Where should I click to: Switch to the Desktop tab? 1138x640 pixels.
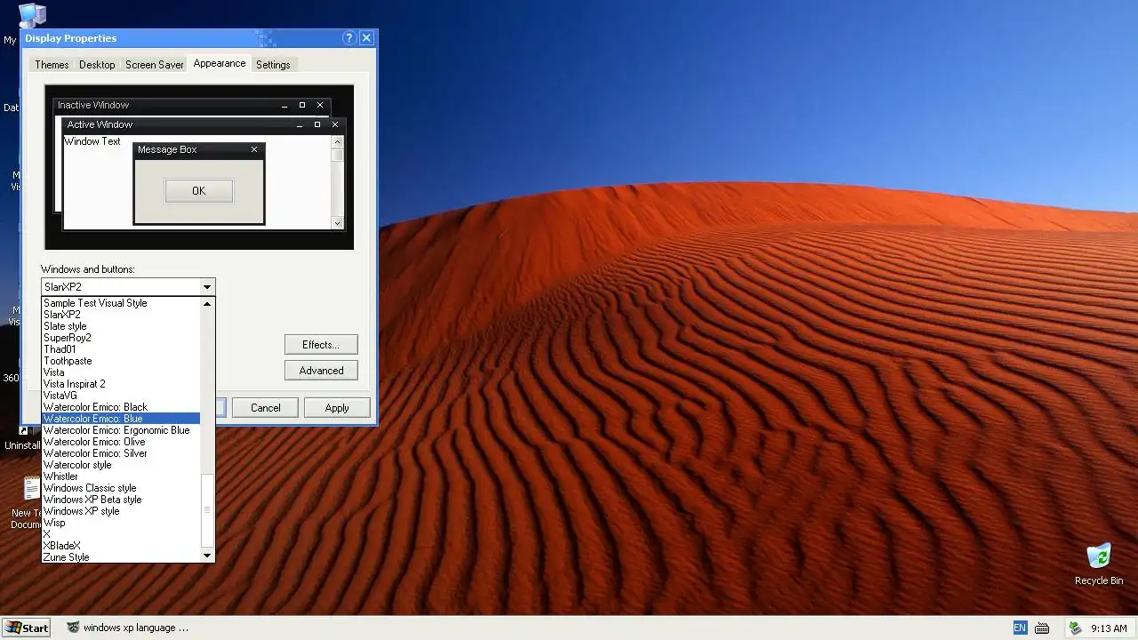[x=97, y=65]
